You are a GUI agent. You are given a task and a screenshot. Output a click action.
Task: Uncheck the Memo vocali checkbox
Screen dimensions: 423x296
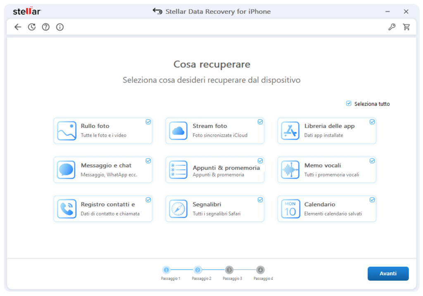point(372,161)
